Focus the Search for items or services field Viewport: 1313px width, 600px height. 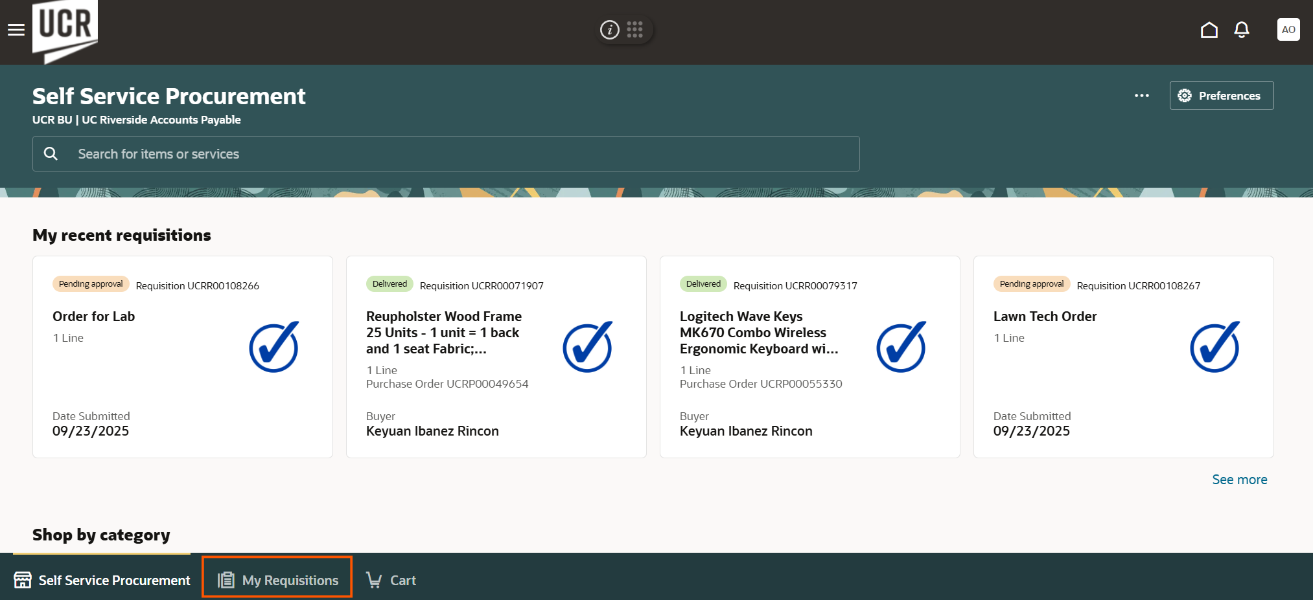coord(454,154)
